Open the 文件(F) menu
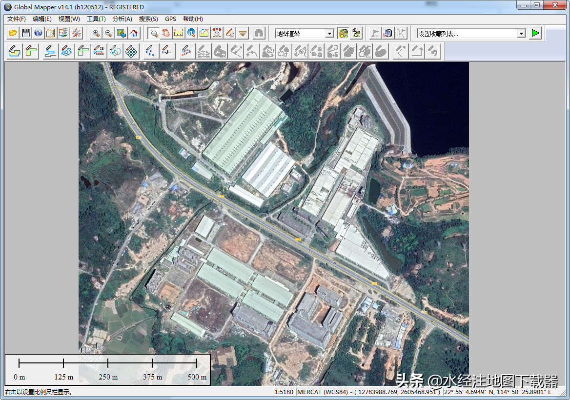The width and height of the screenshot is (570, 400). pos(17,19)
